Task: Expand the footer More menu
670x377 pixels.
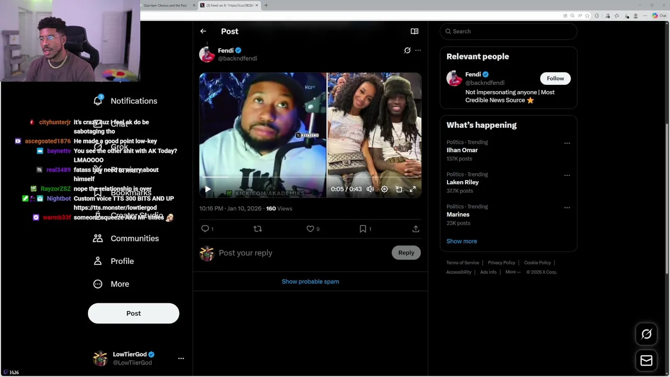Action: [x=513, y=272]
